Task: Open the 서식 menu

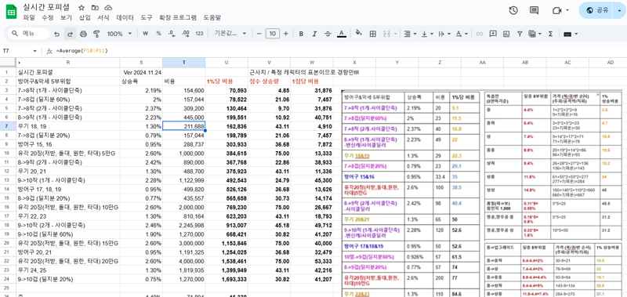Action: click(103, 17)
